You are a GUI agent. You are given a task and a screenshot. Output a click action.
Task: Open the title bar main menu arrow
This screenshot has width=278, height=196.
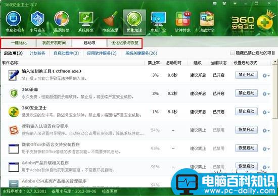point(235,3)
